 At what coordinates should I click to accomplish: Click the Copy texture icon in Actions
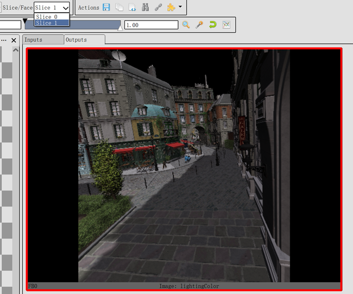point(119,7)
